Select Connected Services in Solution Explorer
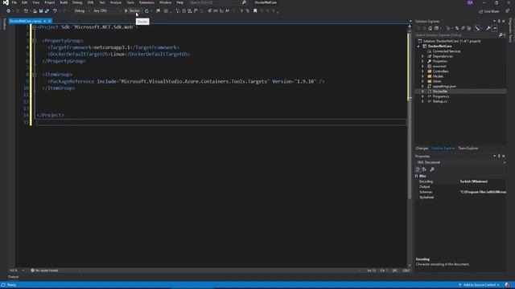Screen dimensions: 515x289 point(447,51)
